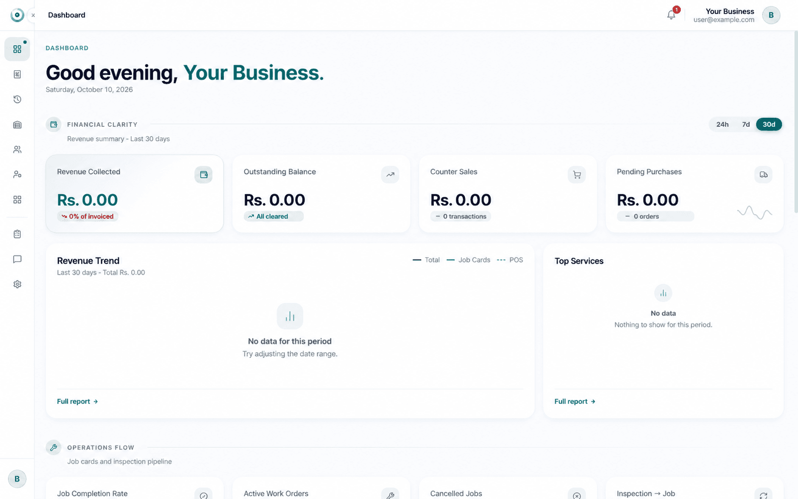Open Full report under Top Services
The image size is (798, 499).
coord(575,401)
